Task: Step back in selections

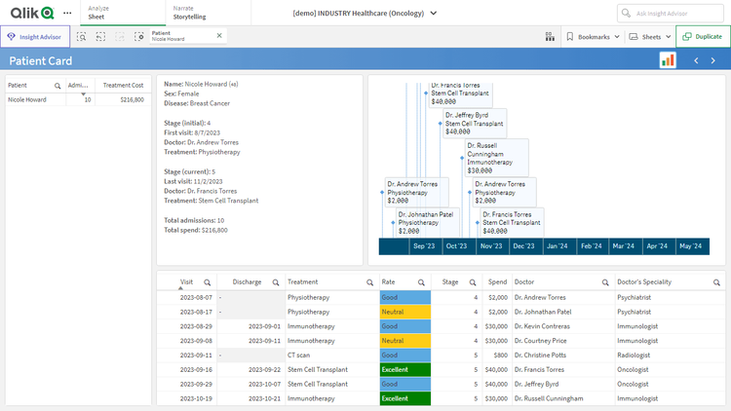Action: coord(100,36)
